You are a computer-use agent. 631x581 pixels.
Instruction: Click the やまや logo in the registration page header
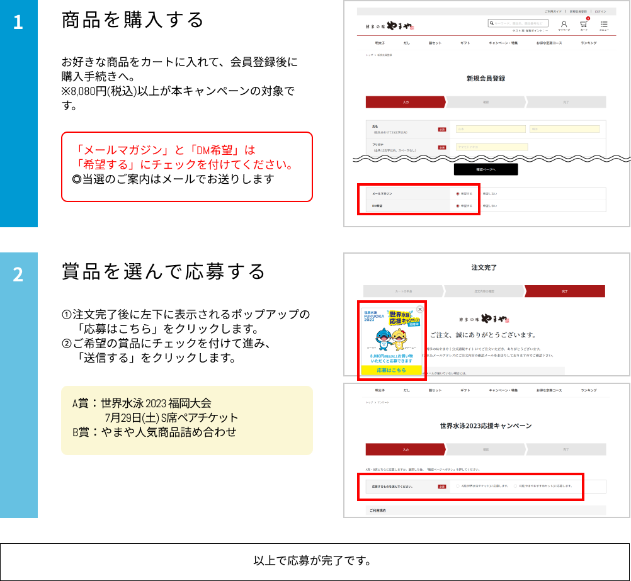pos(390,26)
